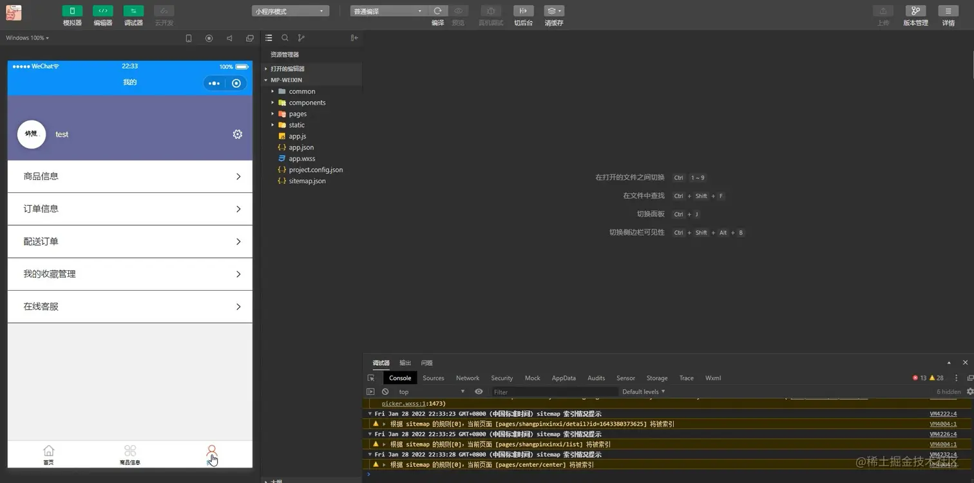Expand the pages folder
The height and width of the screenshot is (483, 974).
(x=312, y=114)
